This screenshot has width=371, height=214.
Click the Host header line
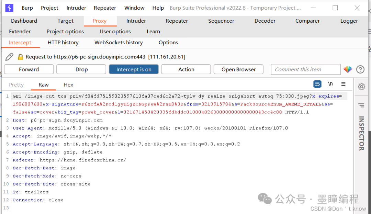[57, 120]
